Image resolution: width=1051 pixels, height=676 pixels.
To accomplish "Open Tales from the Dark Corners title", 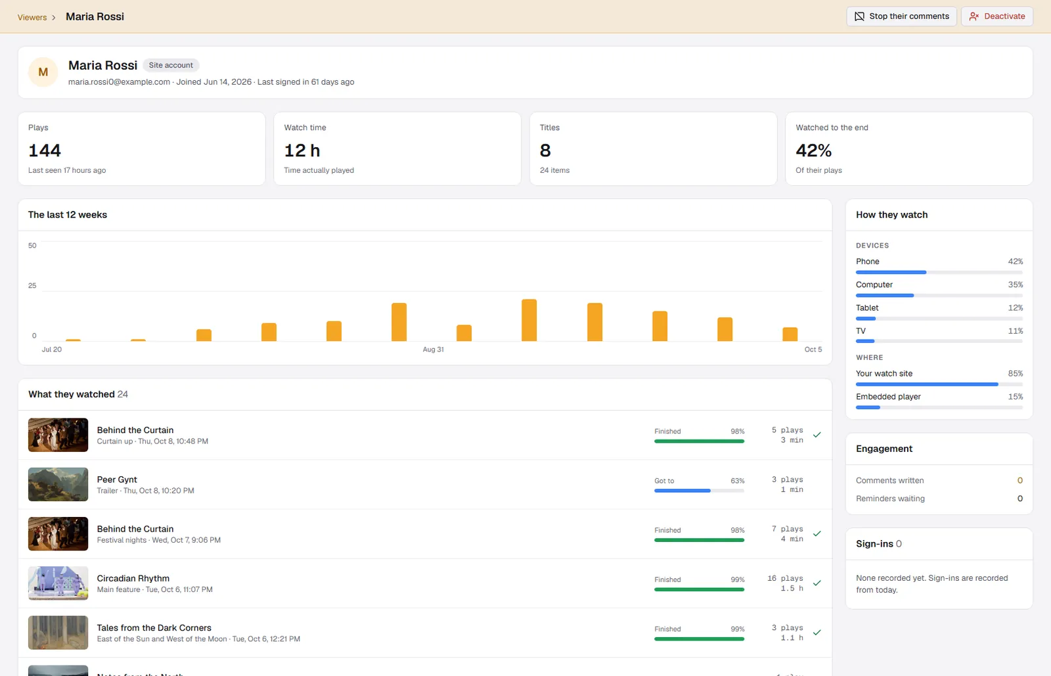I will (x=154, y=628).
